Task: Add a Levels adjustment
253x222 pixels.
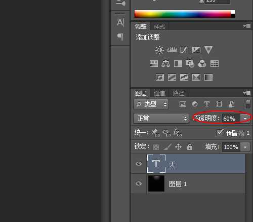Action: (x=172, y=50)
